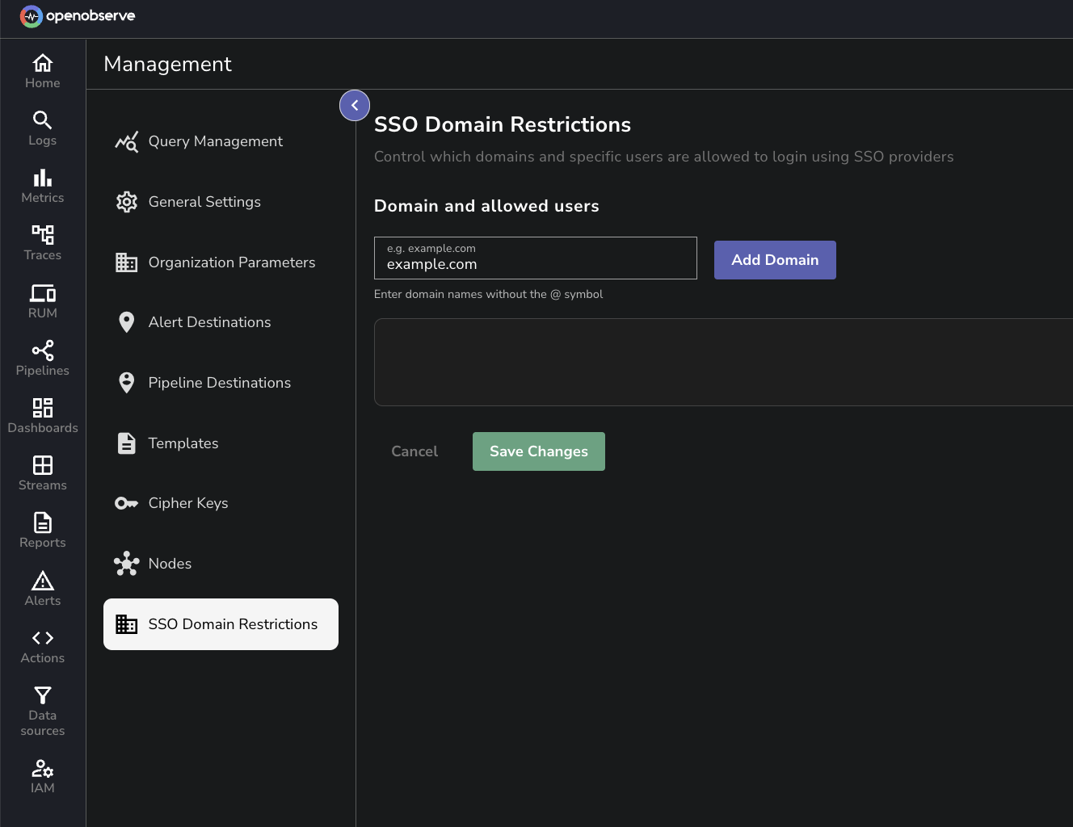This screenshot has width=1073, height=827.
Task: Click the Add Domain button
Action: pos(775,260)
